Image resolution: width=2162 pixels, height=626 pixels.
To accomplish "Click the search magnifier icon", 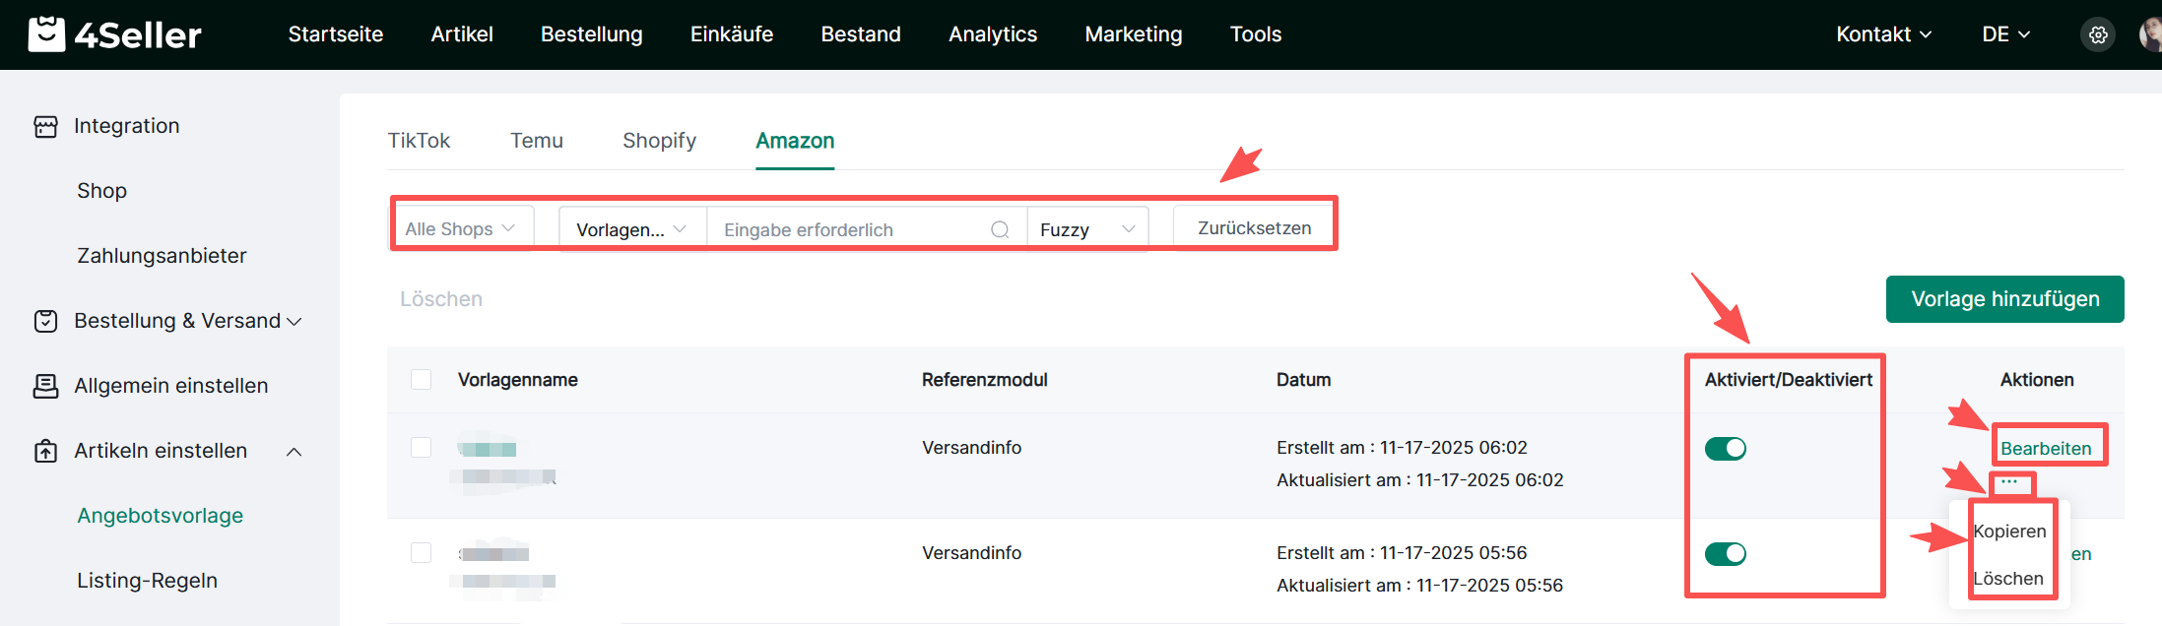I will [1000, 229].
